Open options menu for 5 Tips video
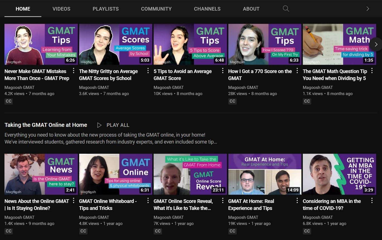Screen dimensions: 382x240 click(x=223, y=71)
